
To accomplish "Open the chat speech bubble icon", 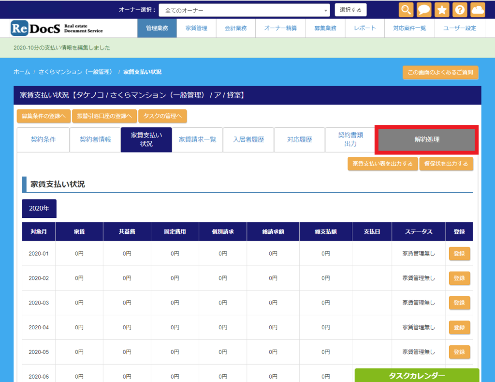I will coord(424,10).
